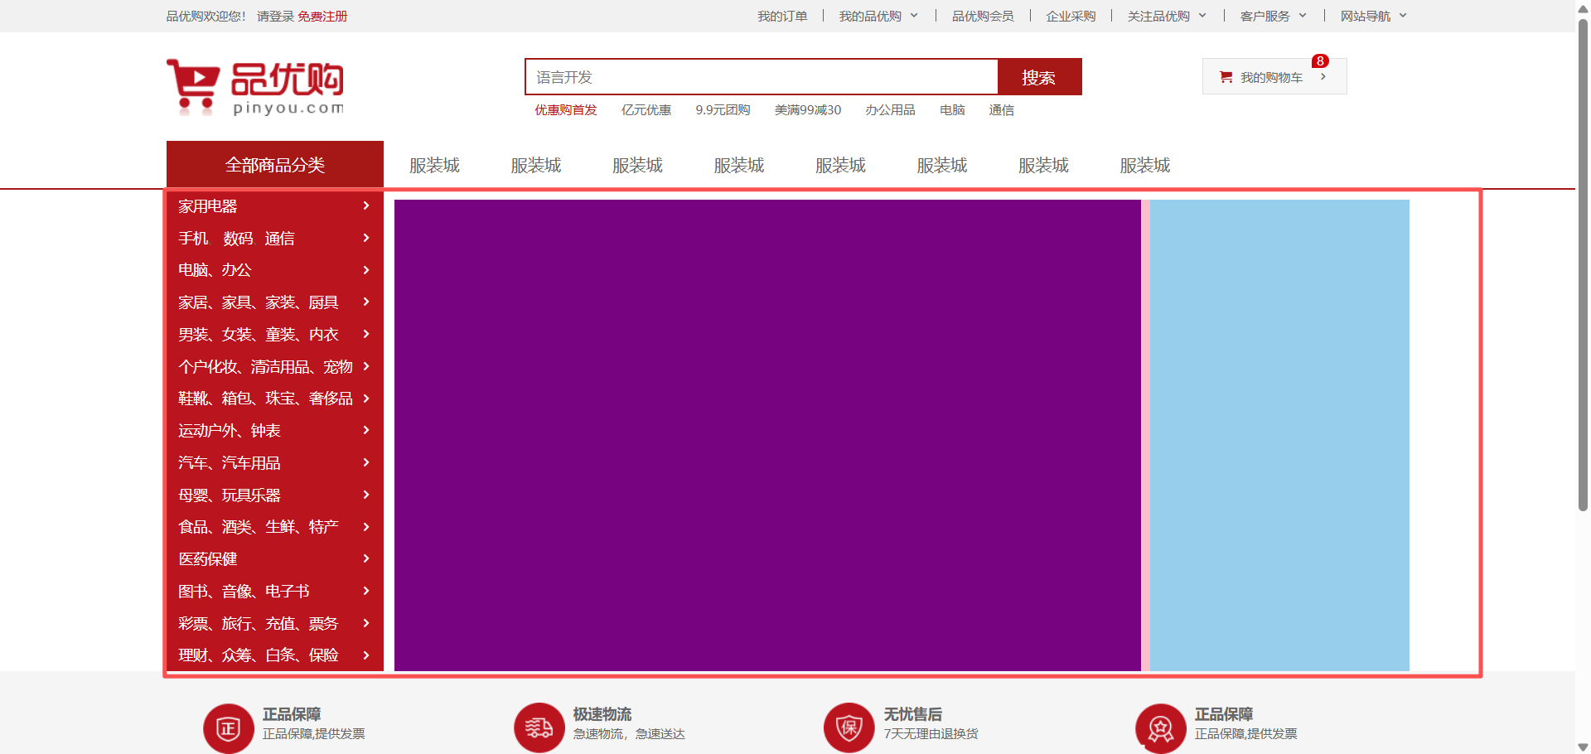Open the 网站导航 dropdown menu

tap(1373, 16)
